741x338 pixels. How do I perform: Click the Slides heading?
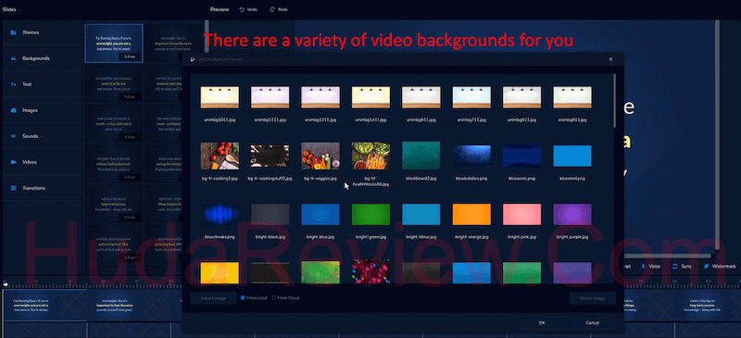[9, 9]
